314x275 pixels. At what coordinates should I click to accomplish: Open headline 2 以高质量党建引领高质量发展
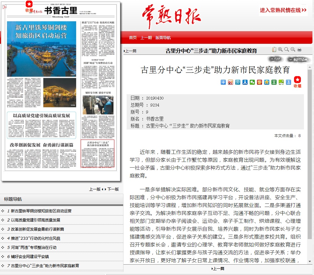click(36, 220)
